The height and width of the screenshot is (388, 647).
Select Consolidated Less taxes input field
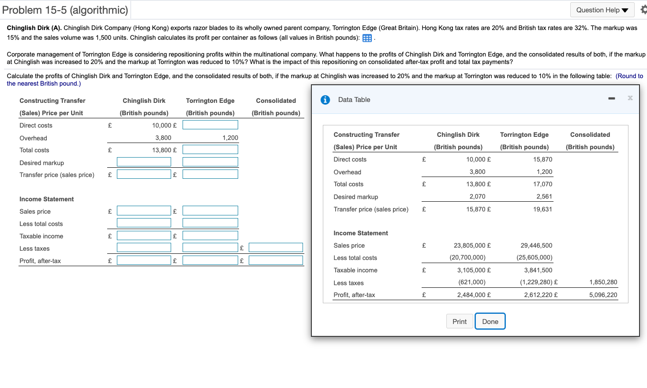[x=276, y=248]
